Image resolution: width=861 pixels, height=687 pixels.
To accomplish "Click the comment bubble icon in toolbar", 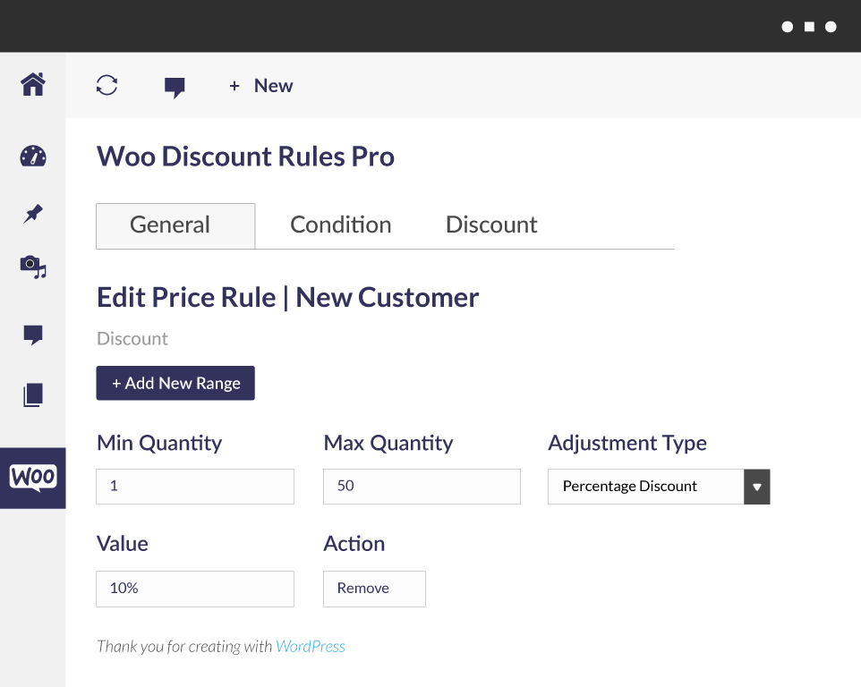I will (x=175, y=88).
